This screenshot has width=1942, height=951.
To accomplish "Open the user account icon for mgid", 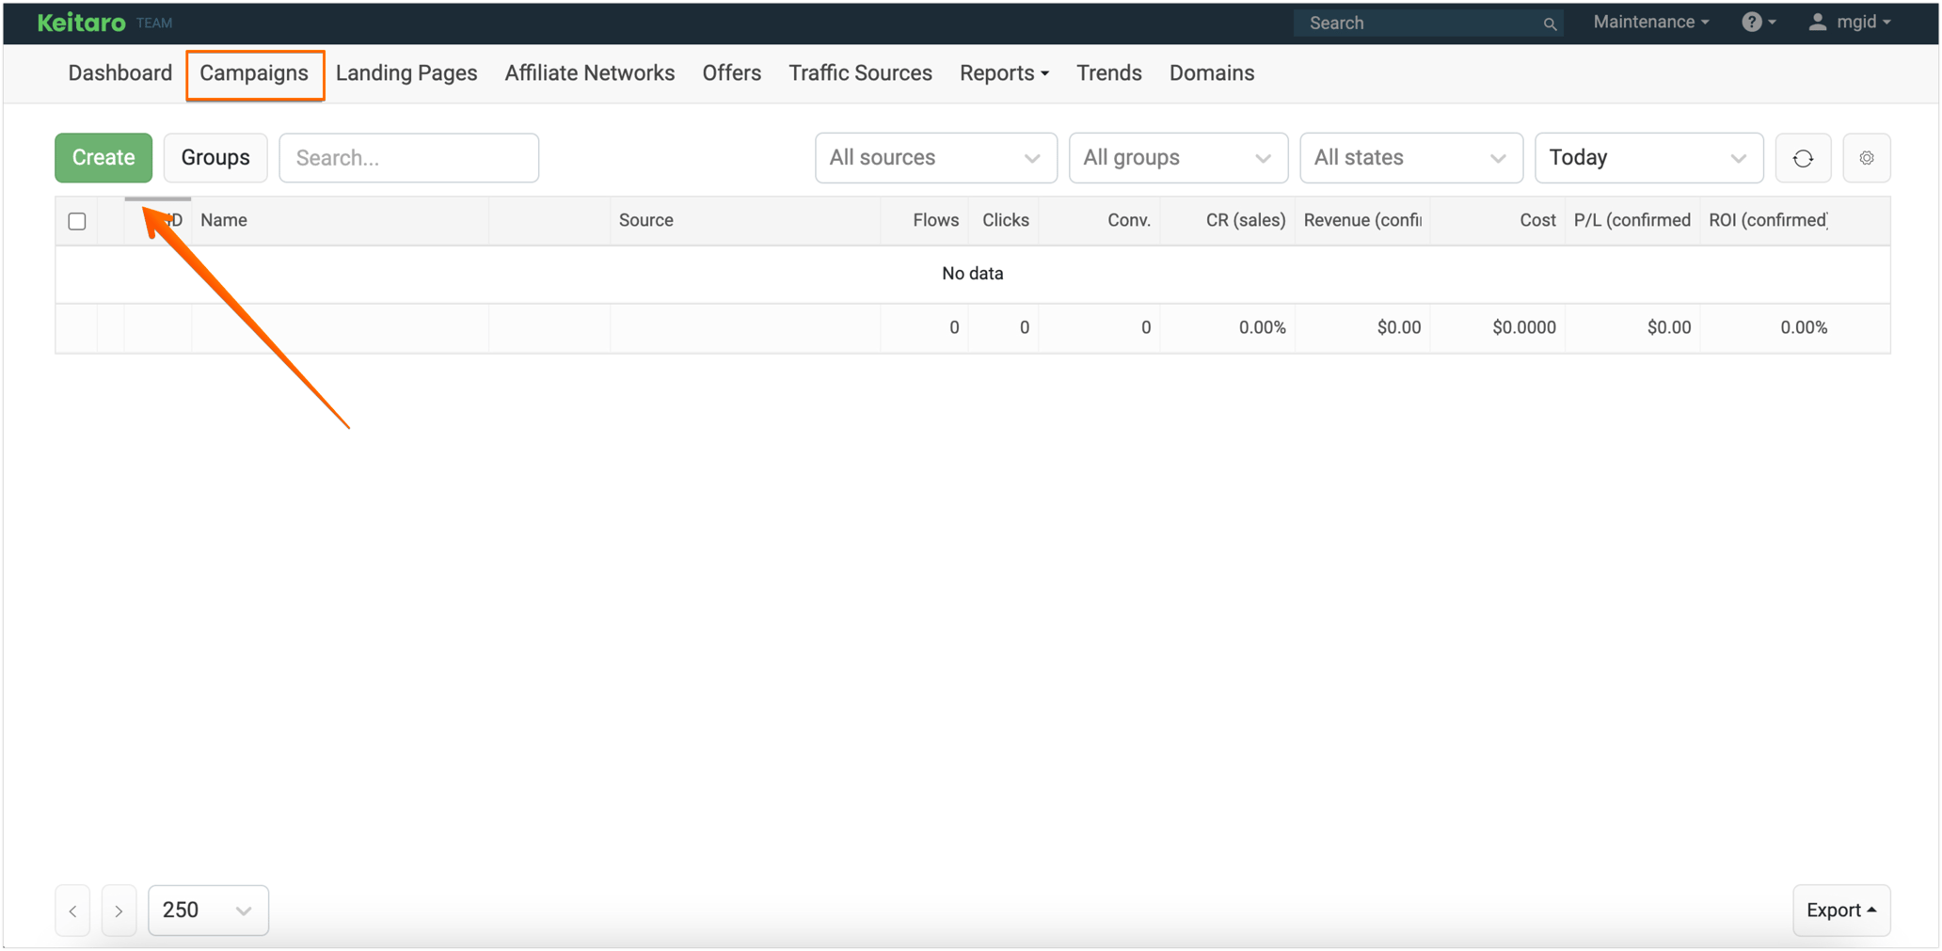I will pyautogui.click(x=1818, y=22).
